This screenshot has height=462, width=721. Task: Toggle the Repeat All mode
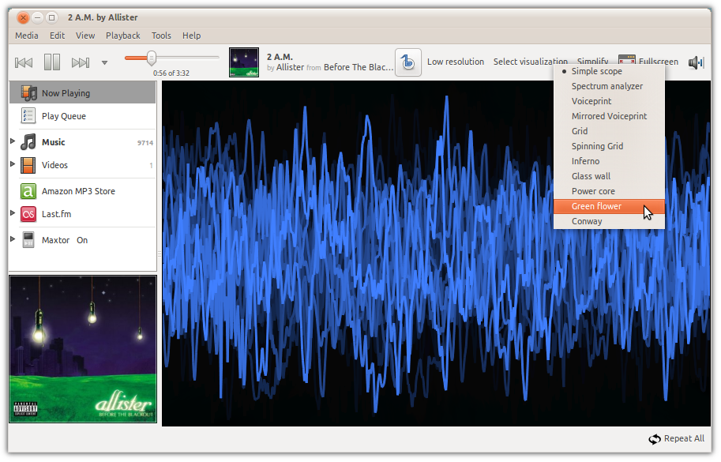[x=676, y=438]
